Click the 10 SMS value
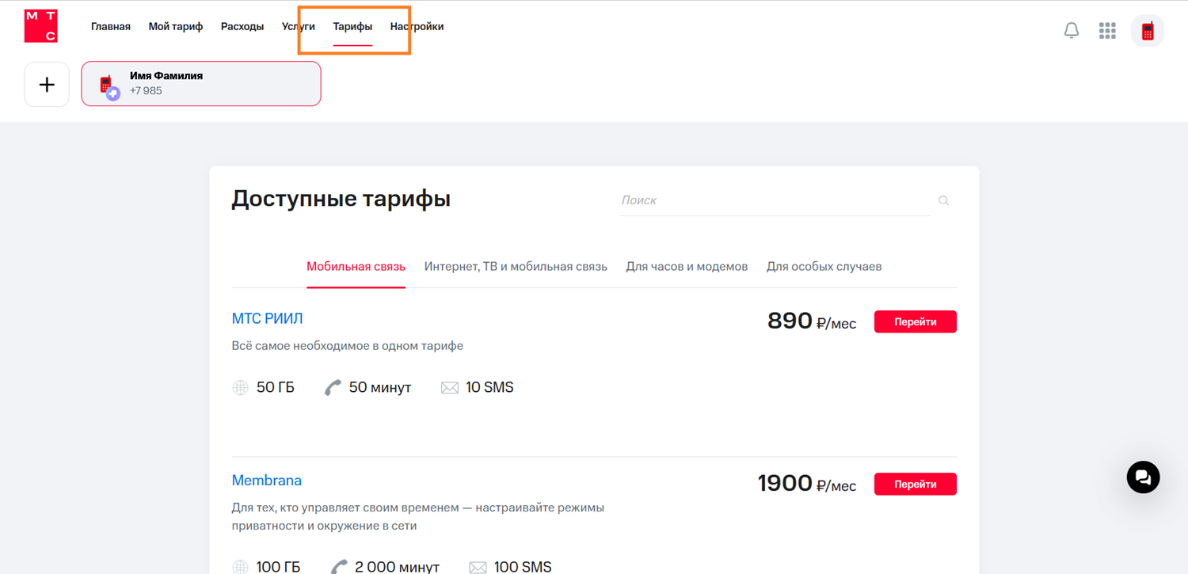 tap(489, 387)
